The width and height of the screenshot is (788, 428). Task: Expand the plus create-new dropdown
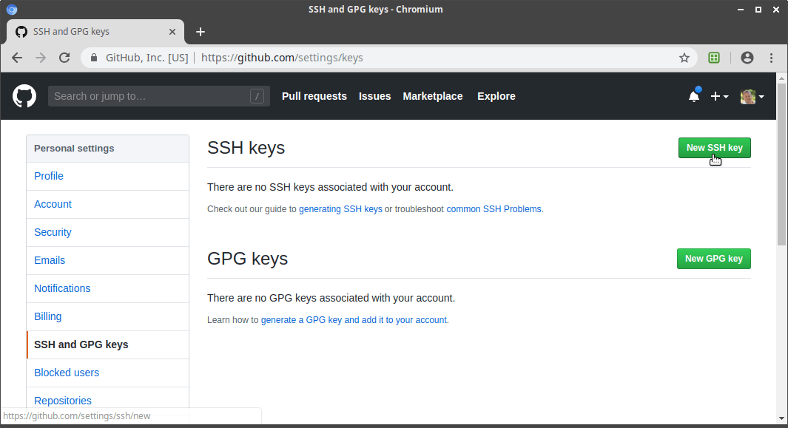pyautogui.click(x=720, y=96)
